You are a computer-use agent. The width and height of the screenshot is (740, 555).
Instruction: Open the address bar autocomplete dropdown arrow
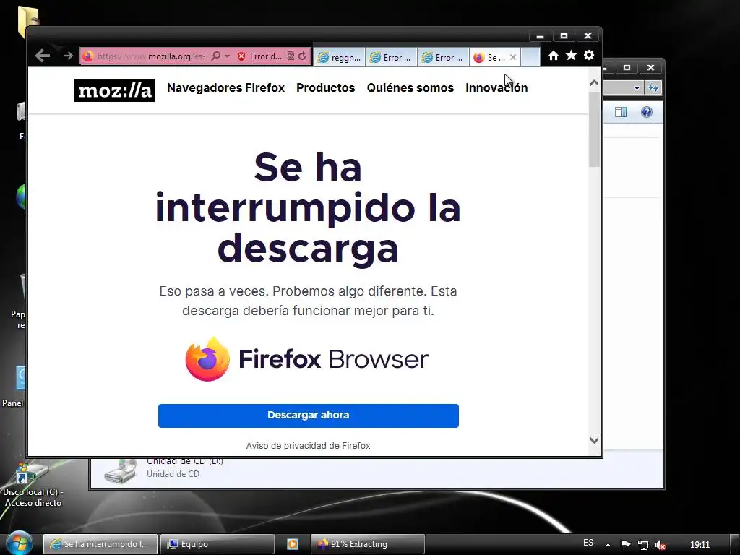227,56
